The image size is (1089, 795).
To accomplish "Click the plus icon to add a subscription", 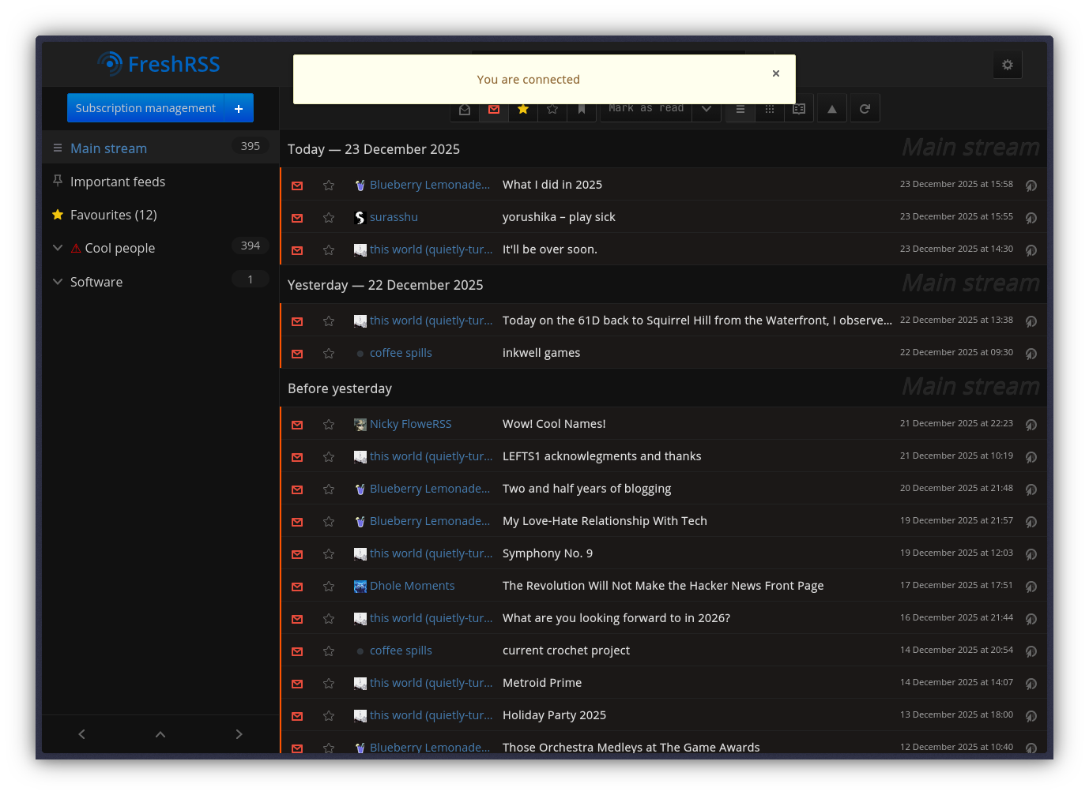I will 239,108.
